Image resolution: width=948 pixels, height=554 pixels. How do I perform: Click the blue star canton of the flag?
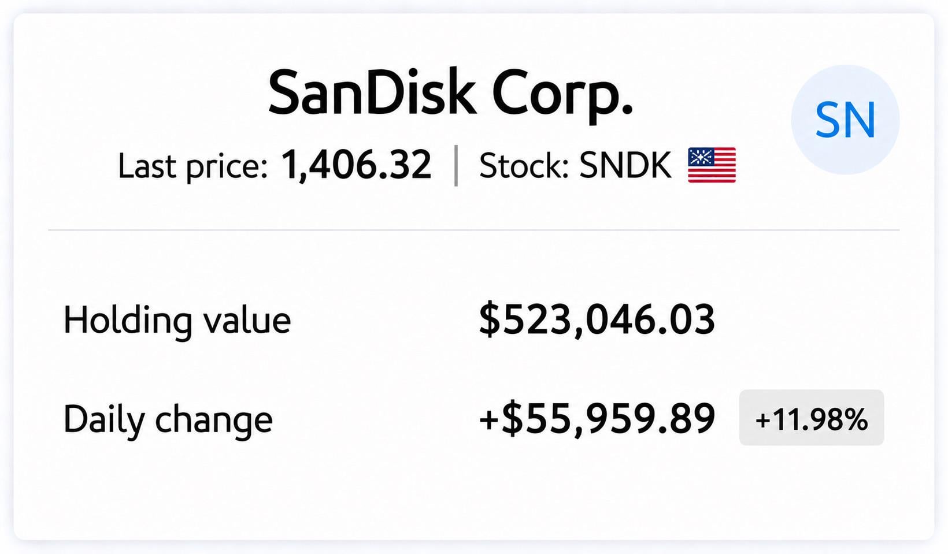[701, 157]
